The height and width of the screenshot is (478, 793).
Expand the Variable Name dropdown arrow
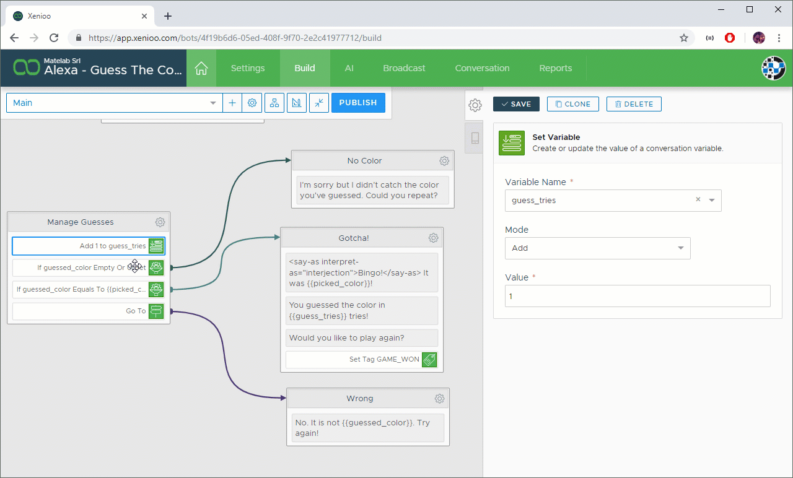pyautogui.click(x=712, y=200)
